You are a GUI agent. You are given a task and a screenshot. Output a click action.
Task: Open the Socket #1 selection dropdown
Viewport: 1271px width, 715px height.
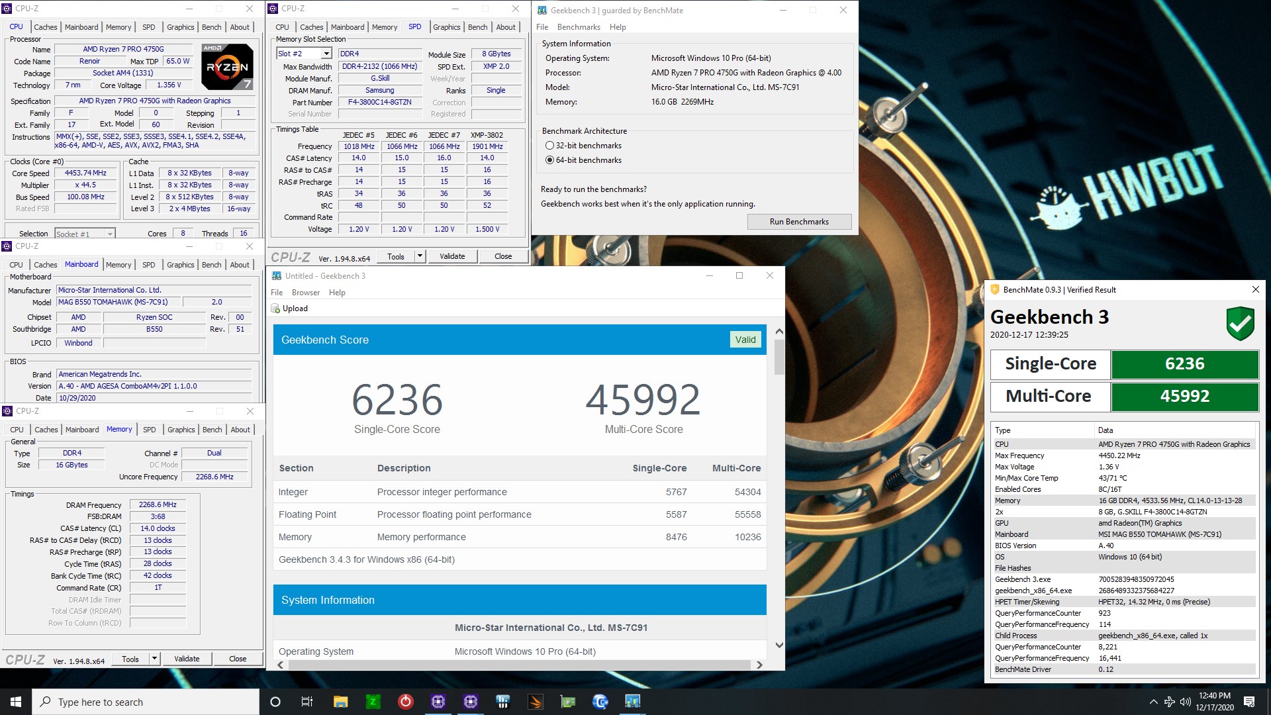point(110,234)
